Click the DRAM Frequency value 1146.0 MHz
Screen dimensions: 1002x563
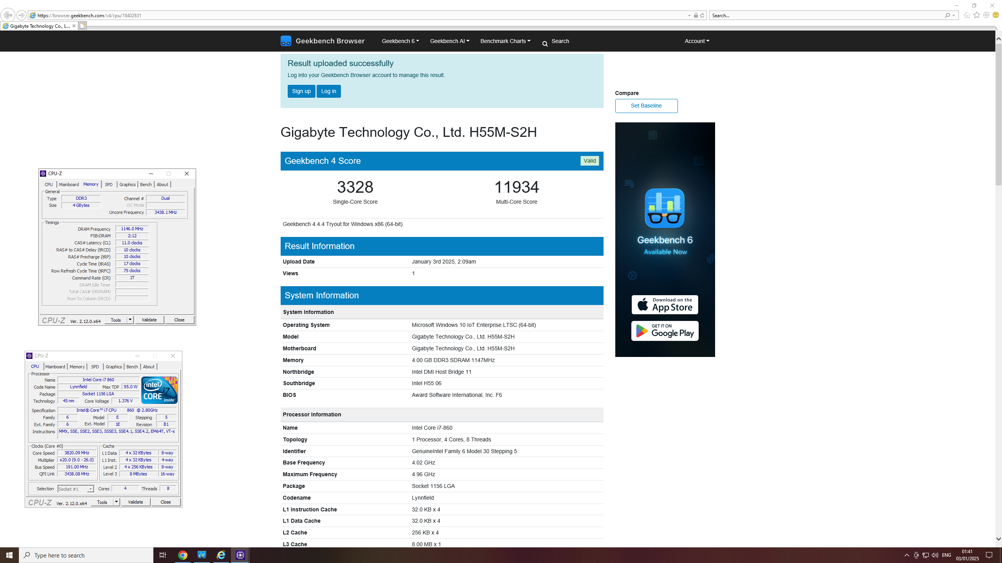coord(132,229)
